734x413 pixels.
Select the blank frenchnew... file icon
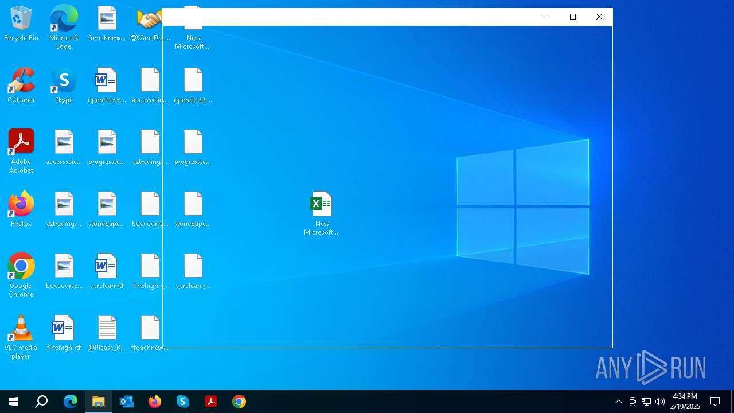pyautogui.click(x=150, y=333)
